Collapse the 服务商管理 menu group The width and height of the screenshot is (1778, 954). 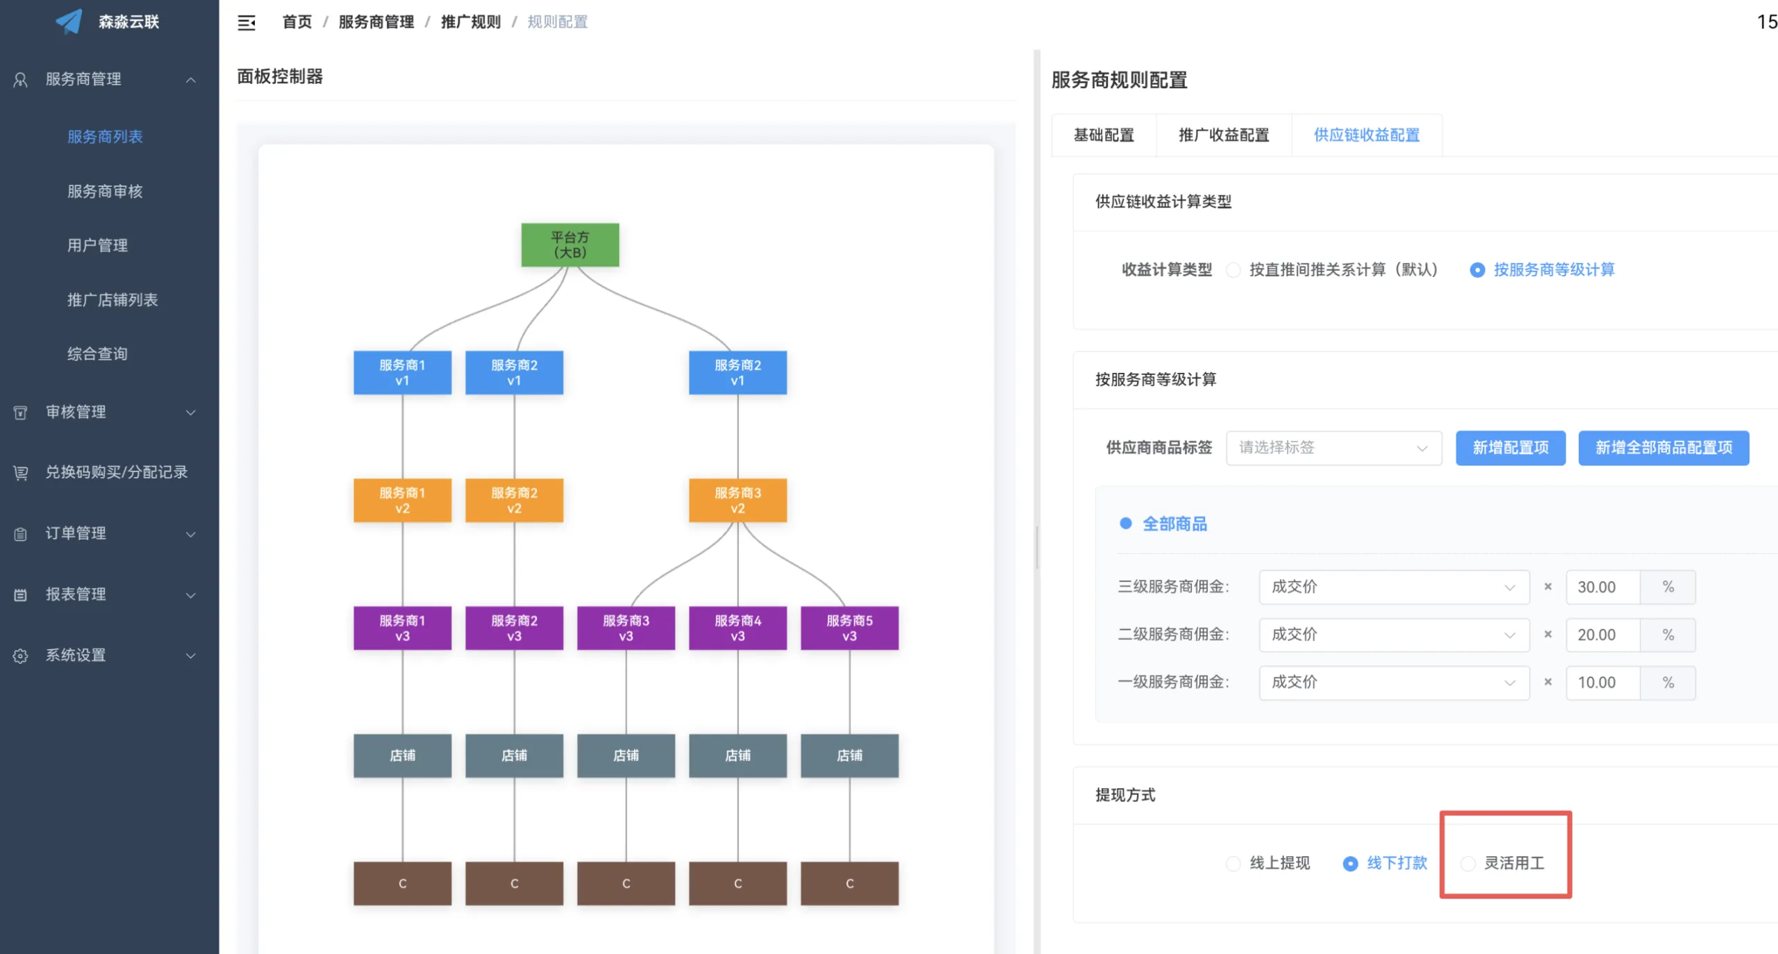click(x=190, y=79)
